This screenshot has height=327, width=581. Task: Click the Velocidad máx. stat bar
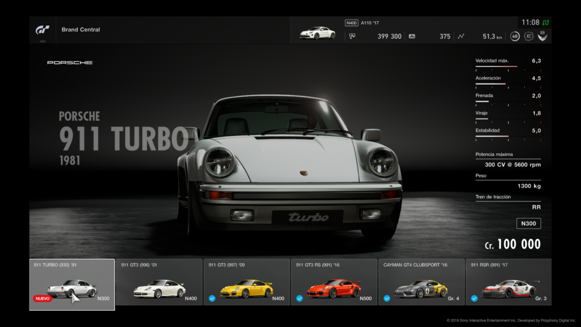[x=508, y=67]
